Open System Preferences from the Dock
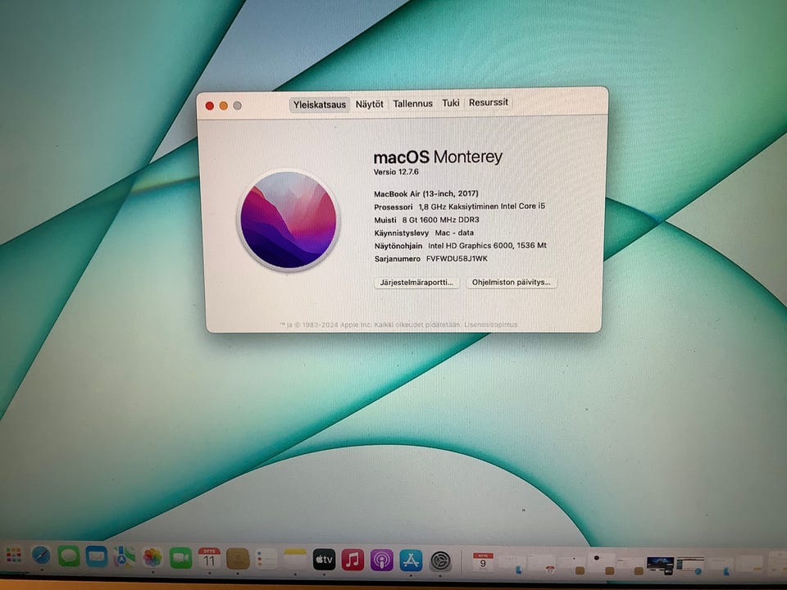Viewport: 787px width, 590px height. click(440, 560)
